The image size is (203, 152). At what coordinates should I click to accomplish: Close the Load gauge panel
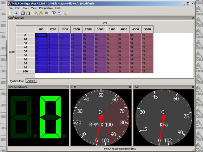(x=193, y=87)
